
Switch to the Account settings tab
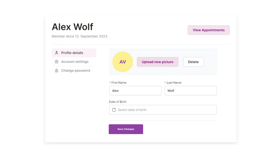(75, 62)
